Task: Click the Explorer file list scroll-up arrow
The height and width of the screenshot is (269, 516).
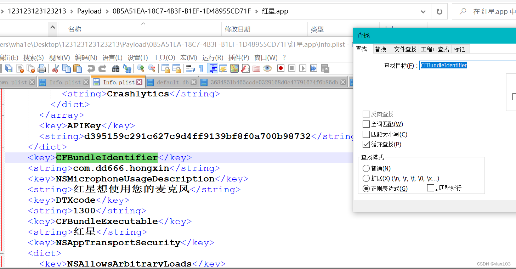Action: coord(52,27)
